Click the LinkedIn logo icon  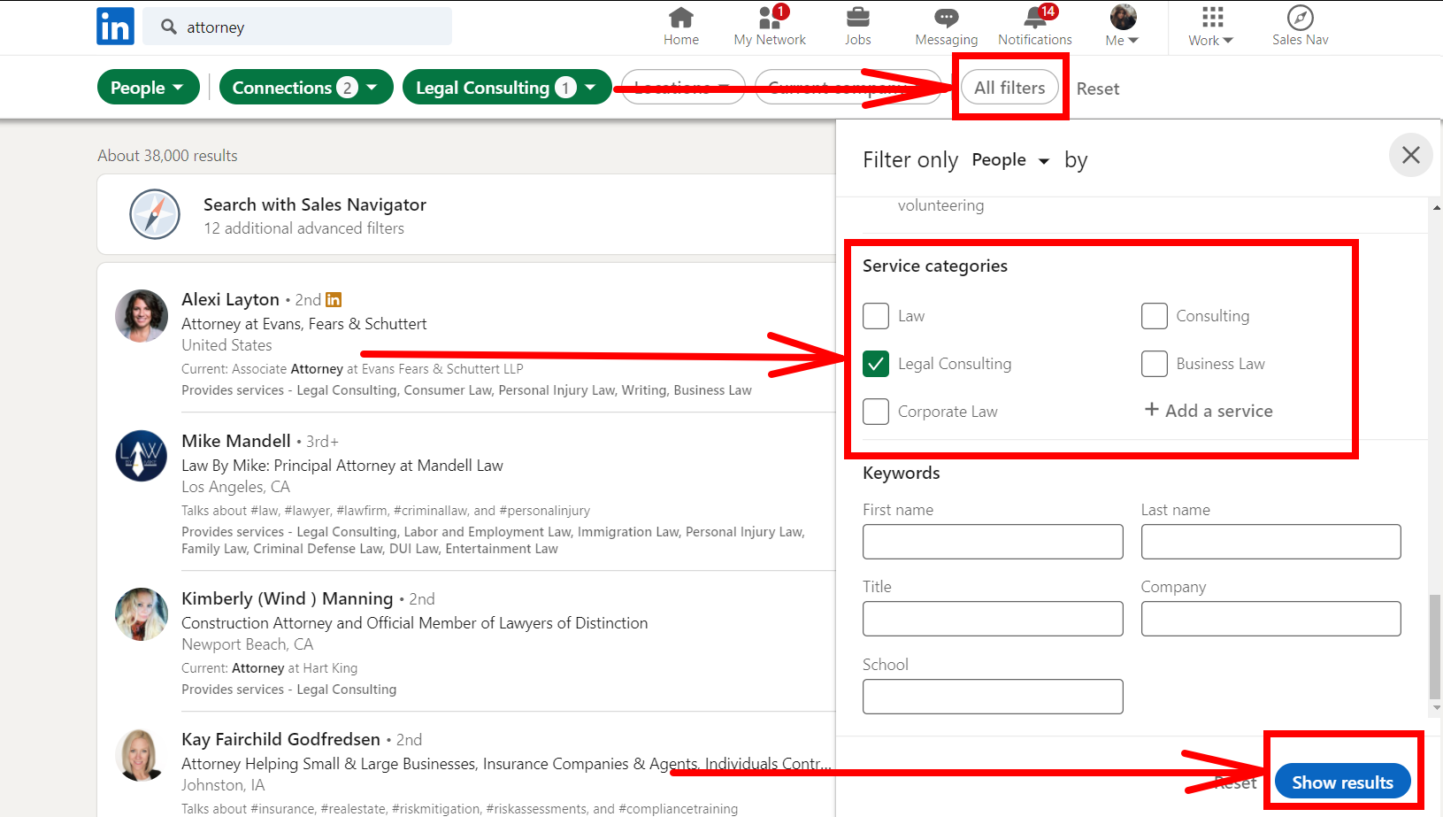click(115, 27)
